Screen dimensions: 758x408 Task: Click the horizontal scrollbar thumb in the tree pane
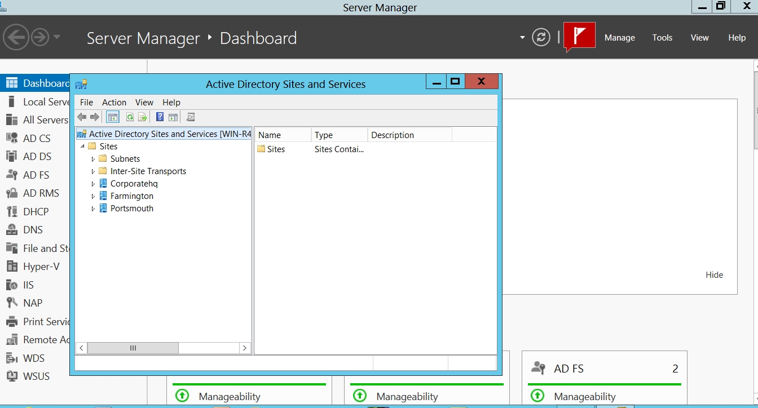(133, 348)
